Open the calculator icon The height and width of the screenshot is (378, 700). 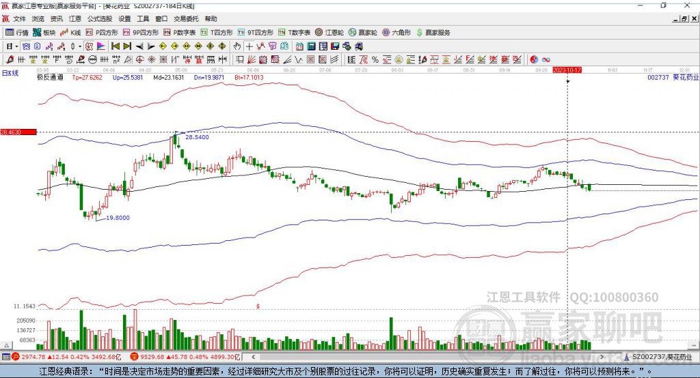tap(311, 46)
